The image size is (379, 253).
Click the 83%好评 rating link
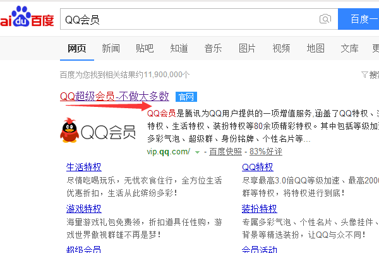tap(266, 152)
